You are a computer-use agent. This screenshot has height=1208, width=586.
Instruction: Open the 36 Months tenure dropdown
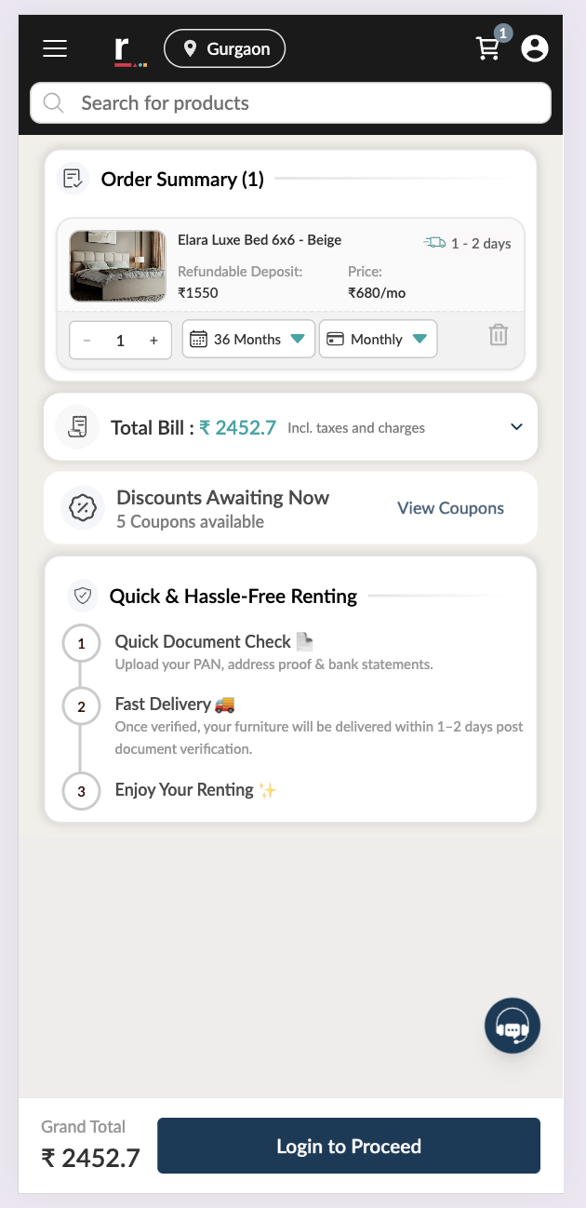point(248,340)
